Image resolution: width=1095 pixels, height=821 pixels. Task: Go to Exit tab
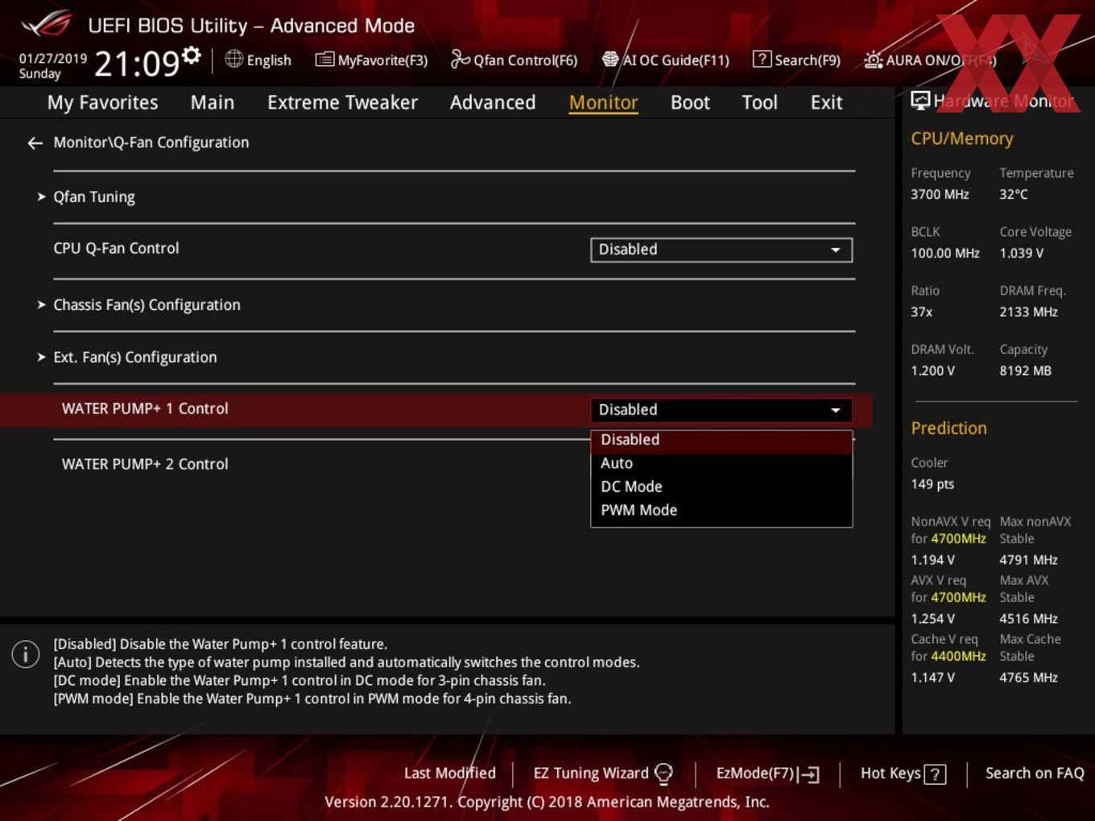coord(826,102)
